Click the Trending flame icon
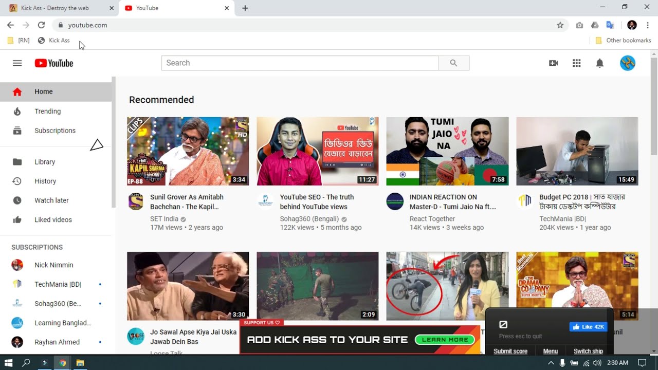The height and width of the screenshot is (370, 658). [17, 111]
